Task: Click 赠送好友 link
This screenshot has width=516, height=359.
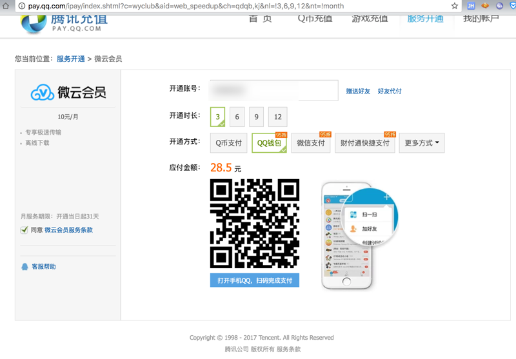Action: (358, 92)
